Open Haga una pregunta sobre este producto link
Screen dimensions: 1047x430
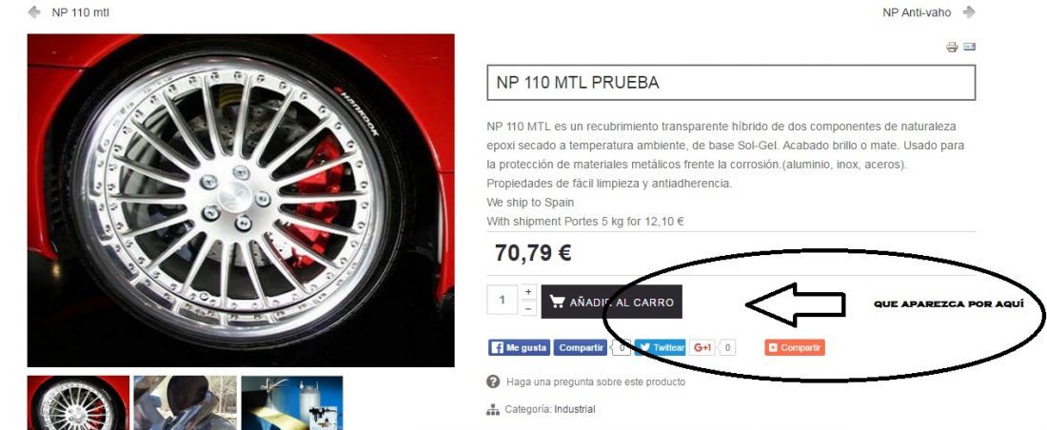pos(596,381)
